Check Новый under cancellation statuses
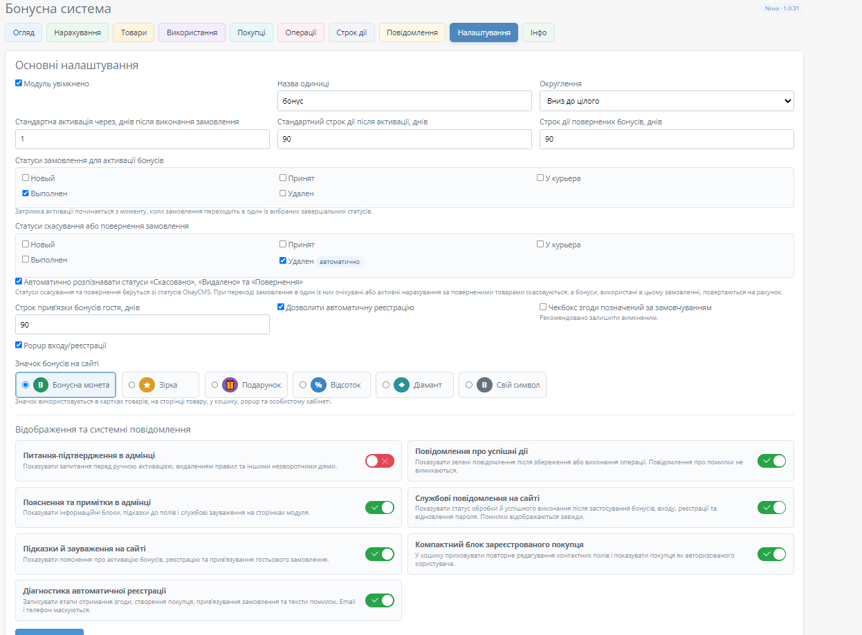The height and width of the screenshot is (635, 862). (26, 244)
